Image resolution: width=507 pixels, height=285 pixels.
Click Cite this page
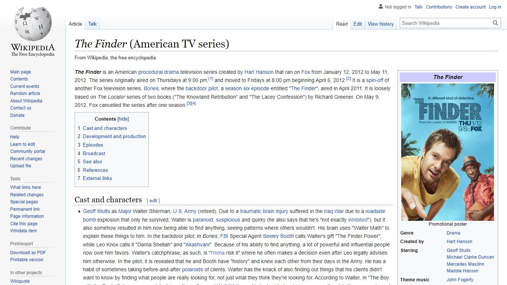(x=24, y=224)
